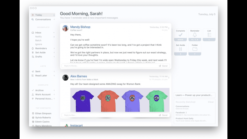Click the Set Aside pause icon in sidebar
This screenshot has width=247, height=139.
33,52
